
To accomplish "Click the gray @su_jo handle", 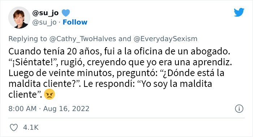I will pos(44,22).
